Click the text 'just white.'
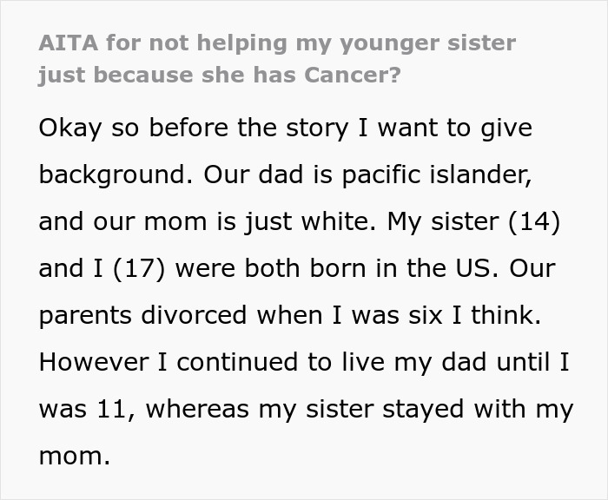Image resolution: width=608 pixels, height=500 pixels. click(291, 221)
